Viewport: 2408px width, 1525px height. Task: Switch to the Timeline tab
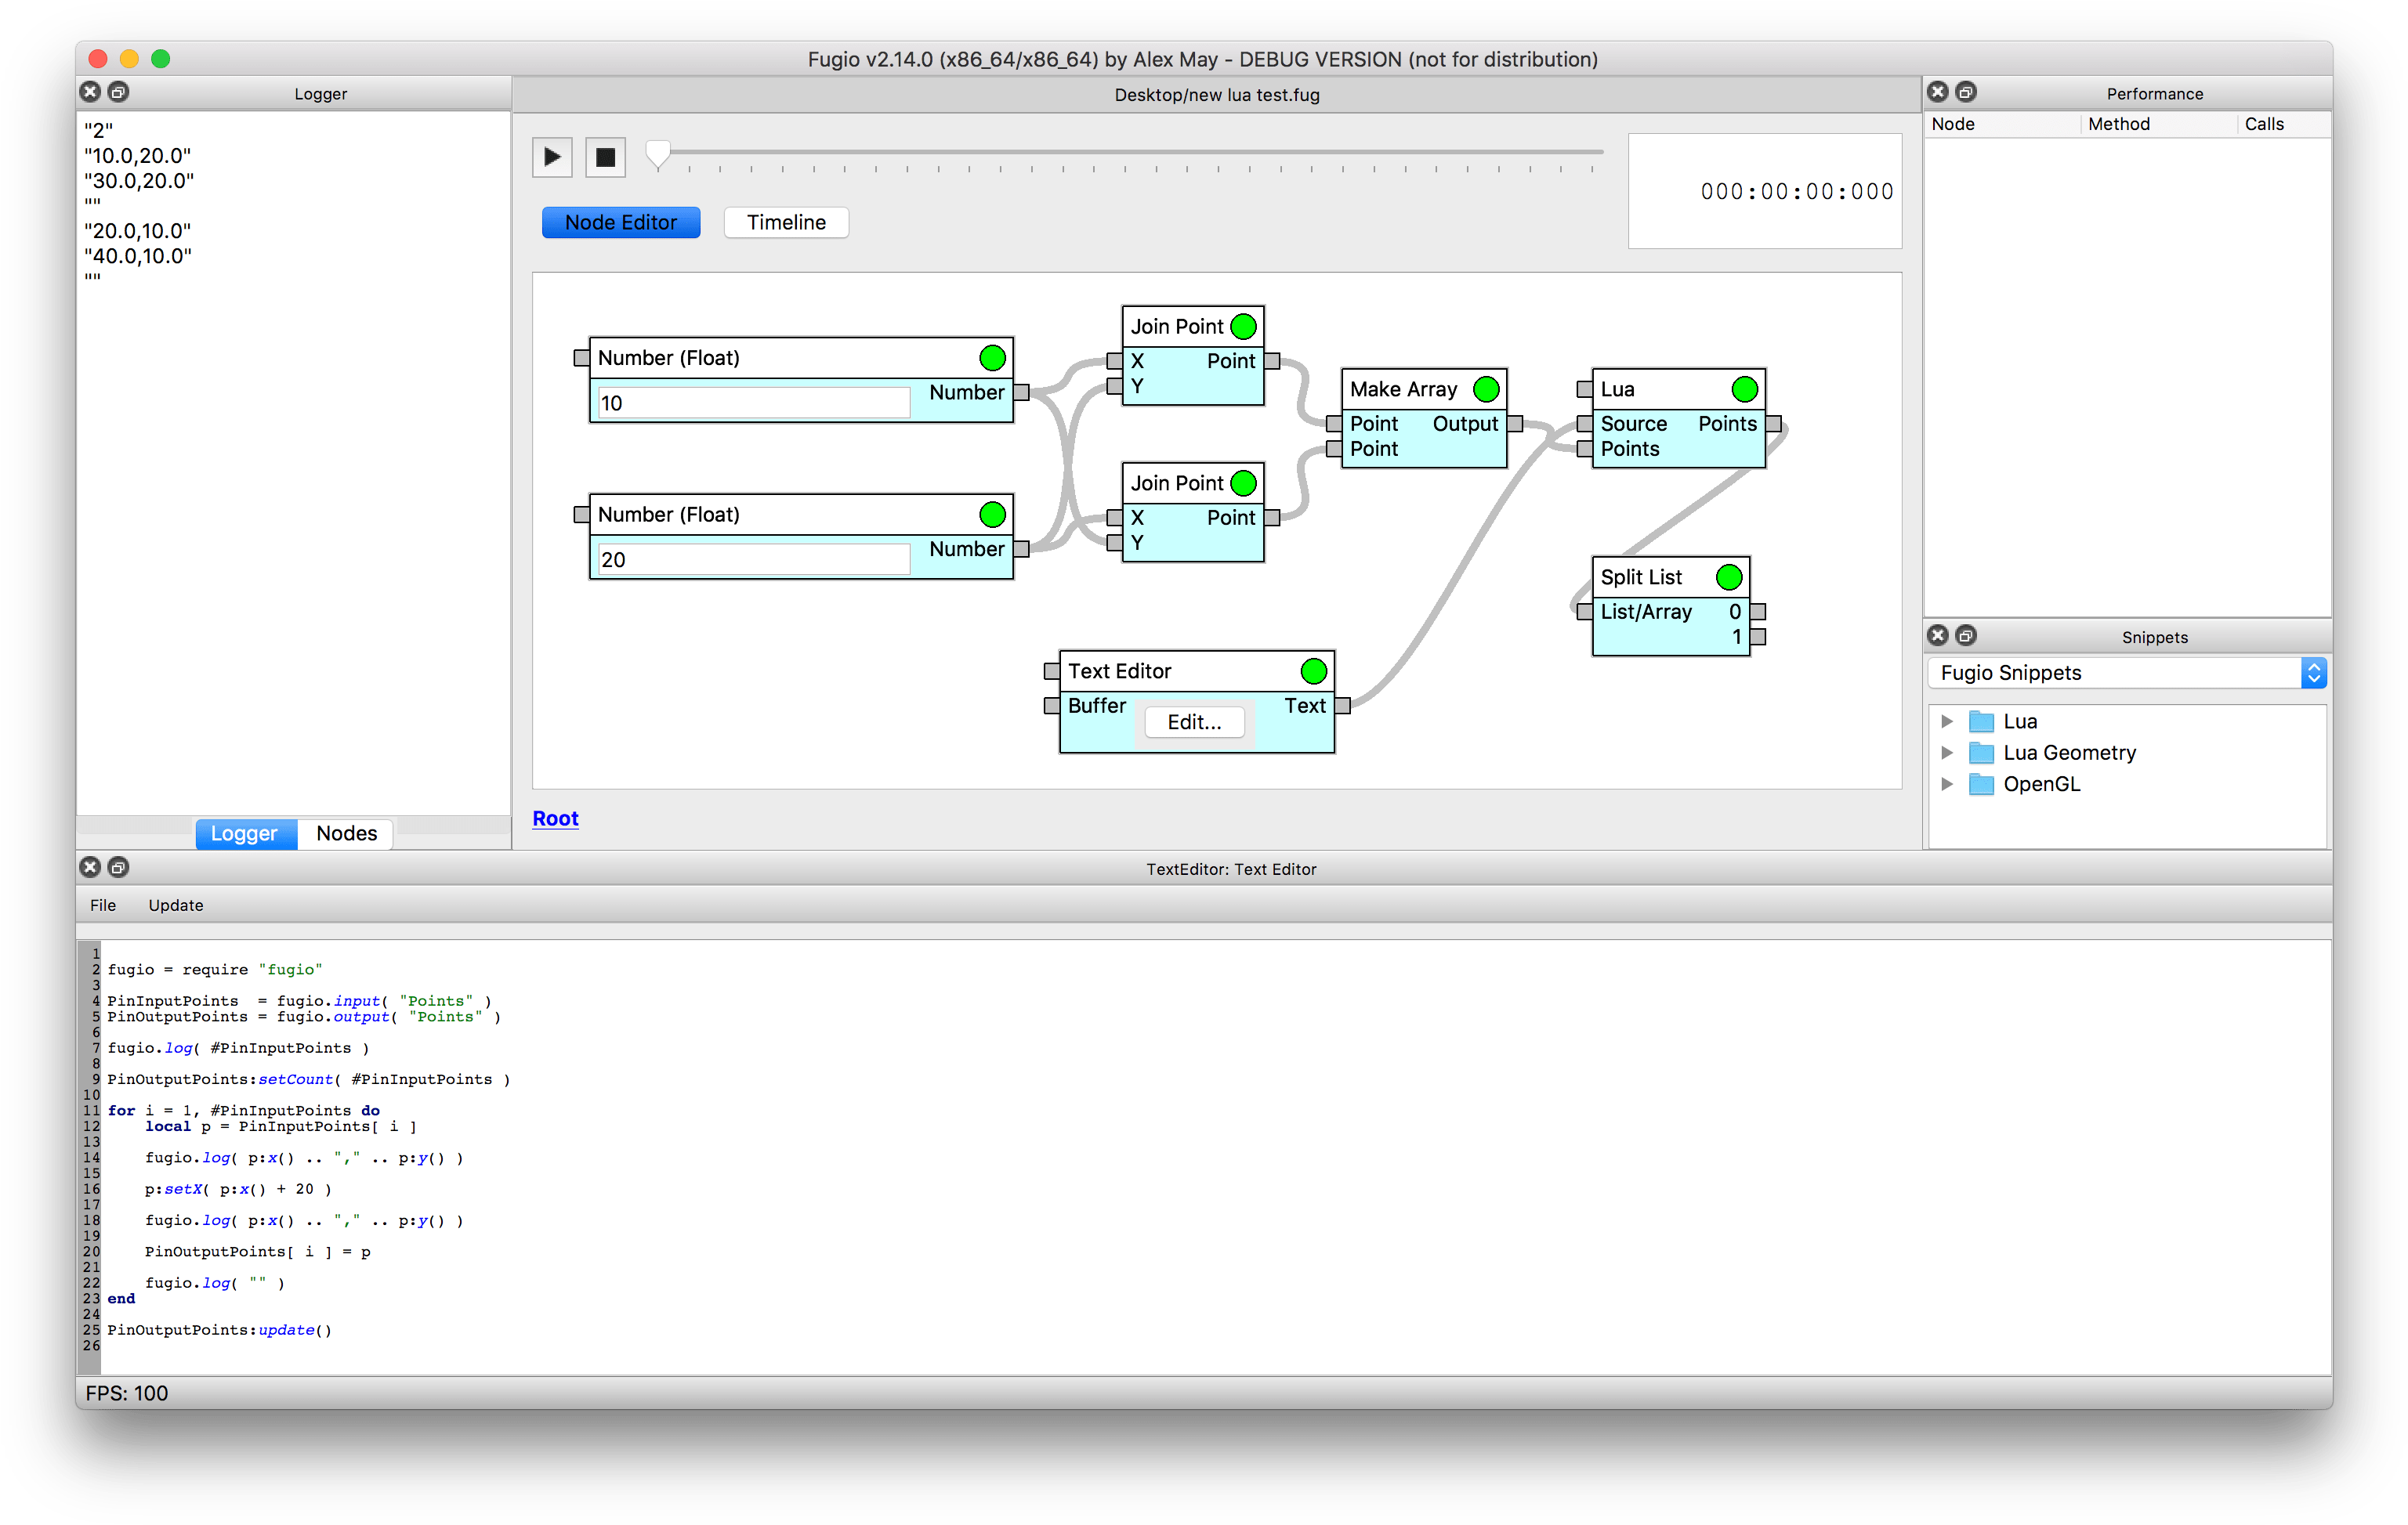coord(786,222)
